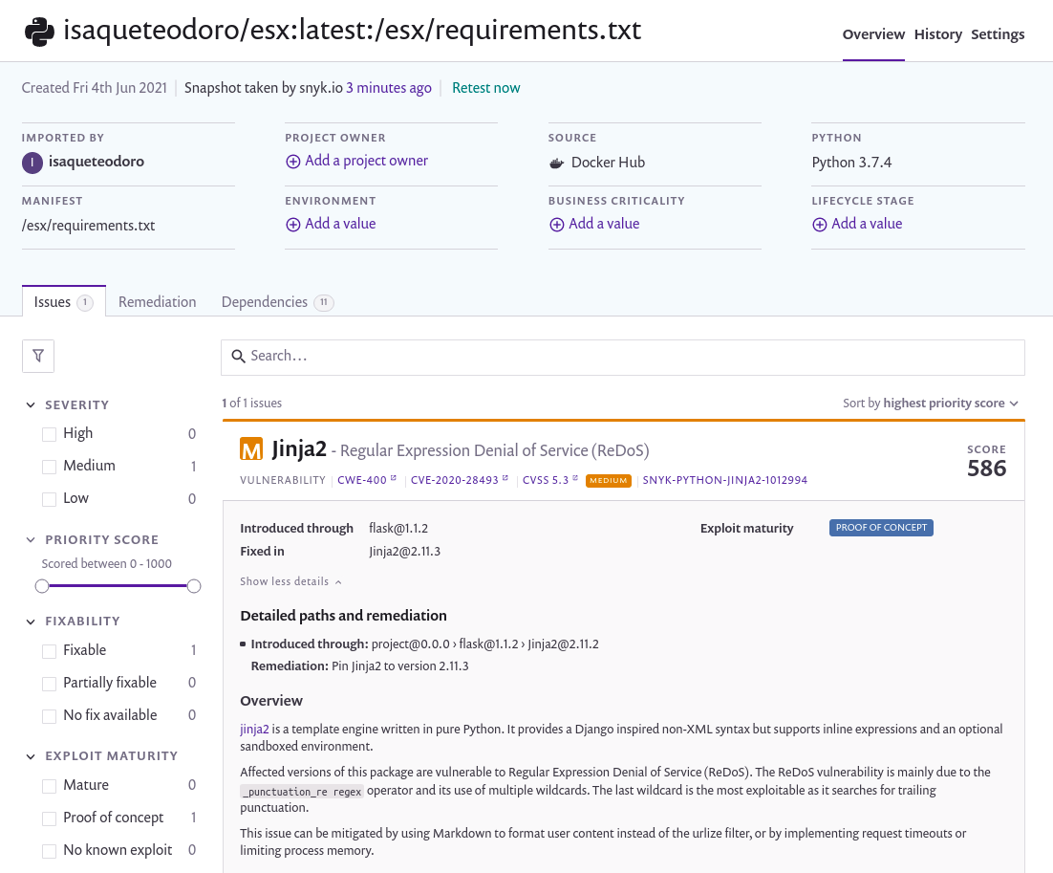Click the orange M severity badge
Screen dimensions: 1053x873
(x=251, y=449)
